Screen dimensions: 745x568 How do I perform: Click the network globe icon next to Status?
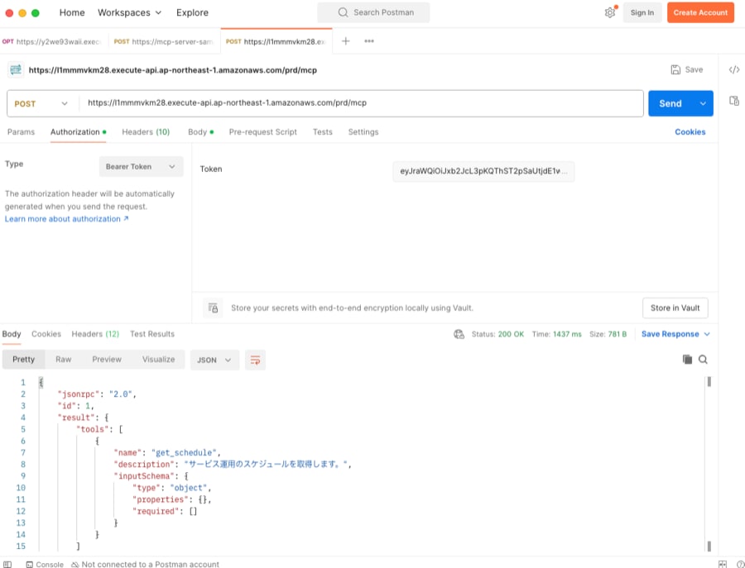(x=459, y=334)
